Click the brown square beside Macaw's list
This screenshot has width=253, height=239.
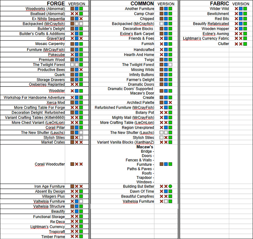pos(162,164)
